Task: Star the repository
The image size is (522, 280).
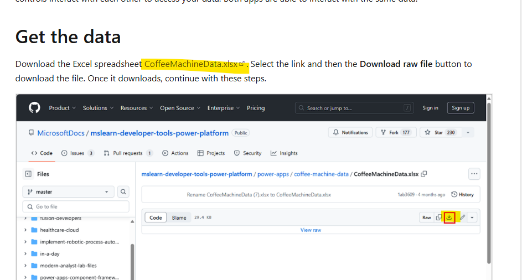Action: (x=441, y=132)
